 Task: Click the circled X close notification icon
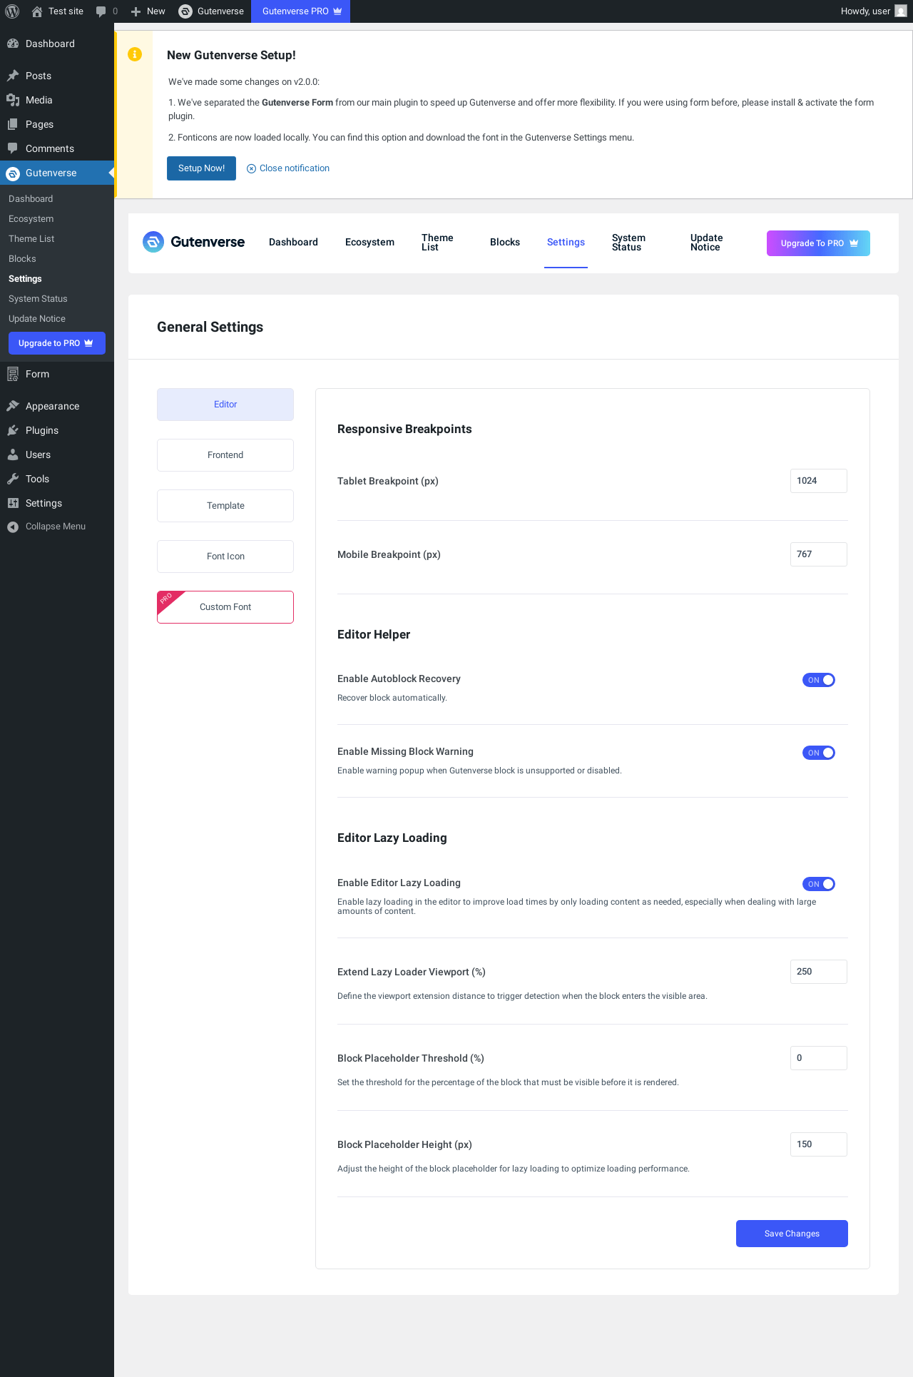(251, 168)
